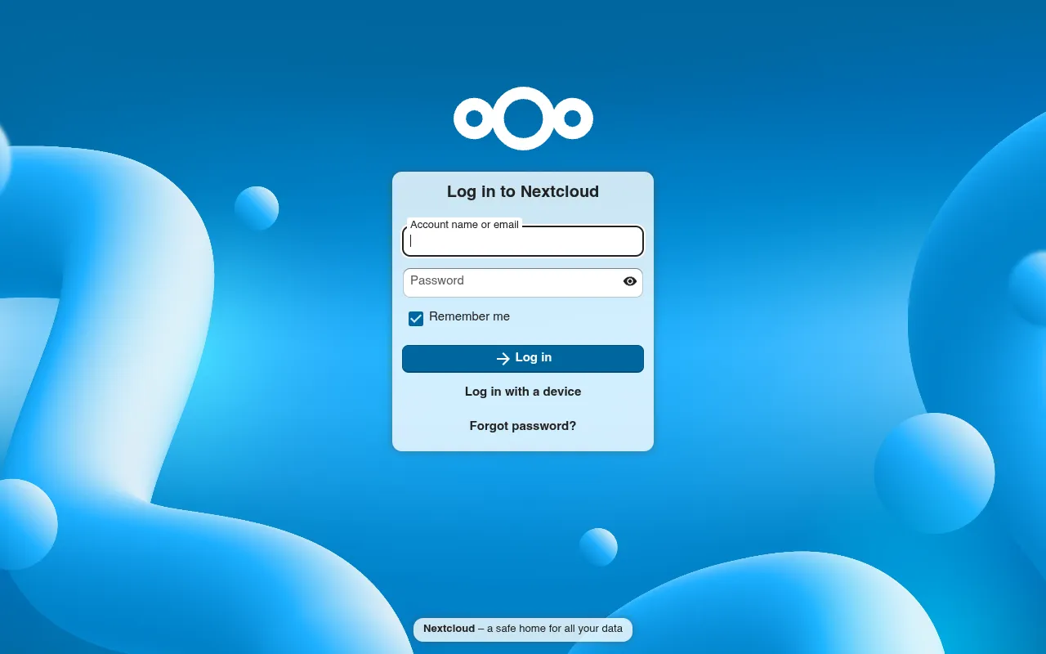
Task: Click the Remember me label text
Action: point(469,316)
